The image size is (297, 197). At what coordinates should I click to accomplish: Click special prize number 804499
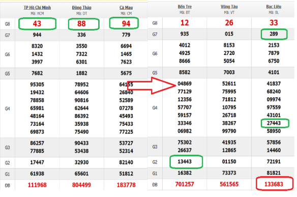(82, 185)
